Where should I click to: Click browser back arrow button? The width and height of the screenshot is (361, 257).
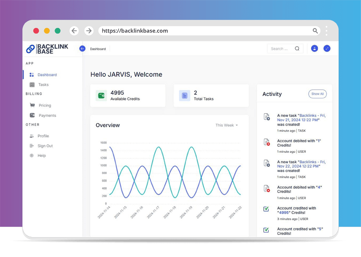click(x=74, y=31)
